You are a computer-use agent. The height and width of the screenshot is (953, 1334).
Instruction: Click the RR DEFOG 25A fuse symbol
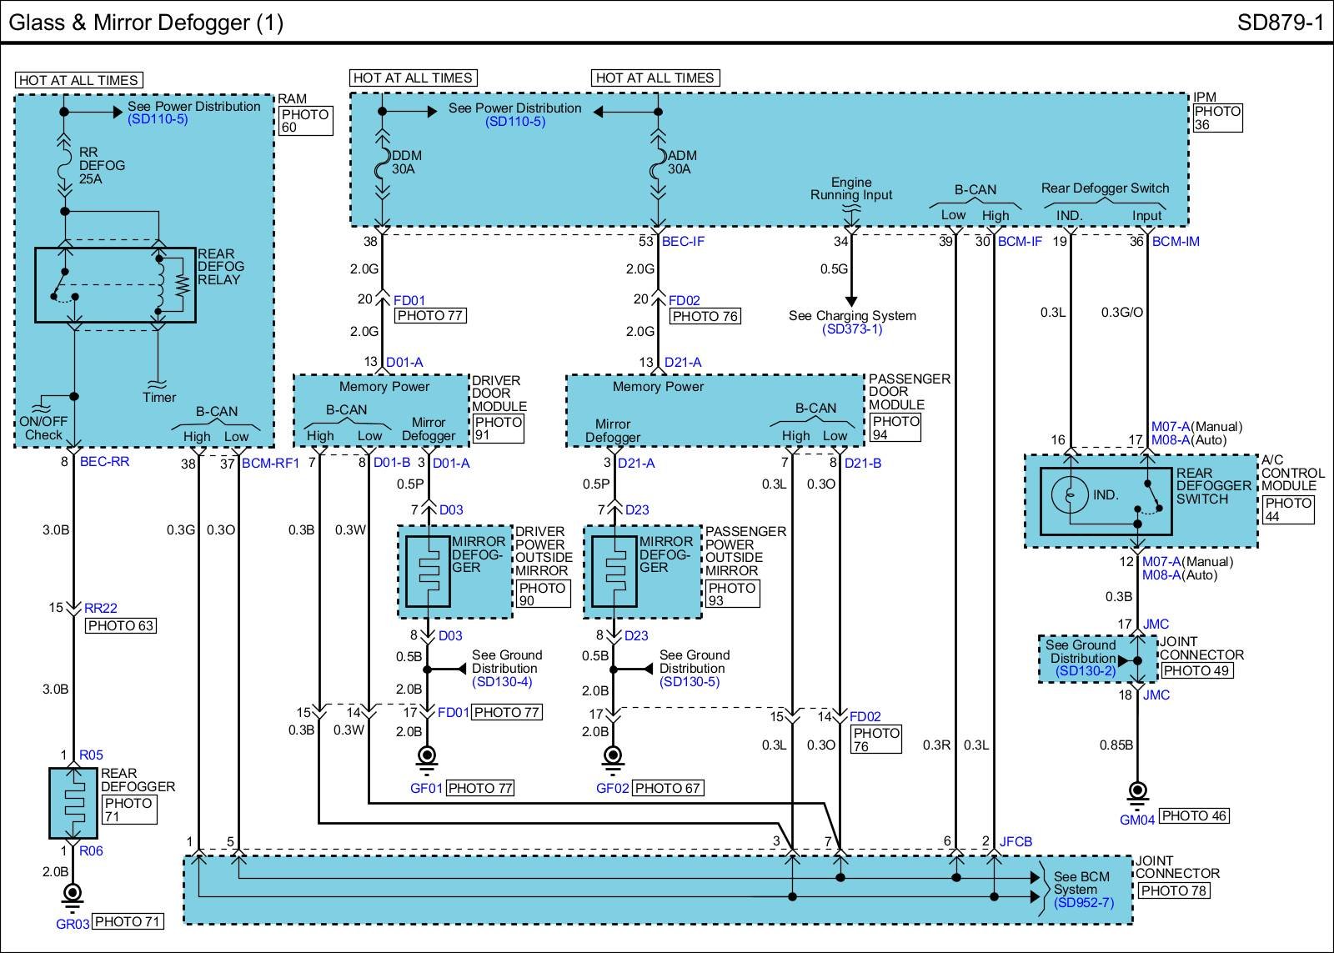63,165
